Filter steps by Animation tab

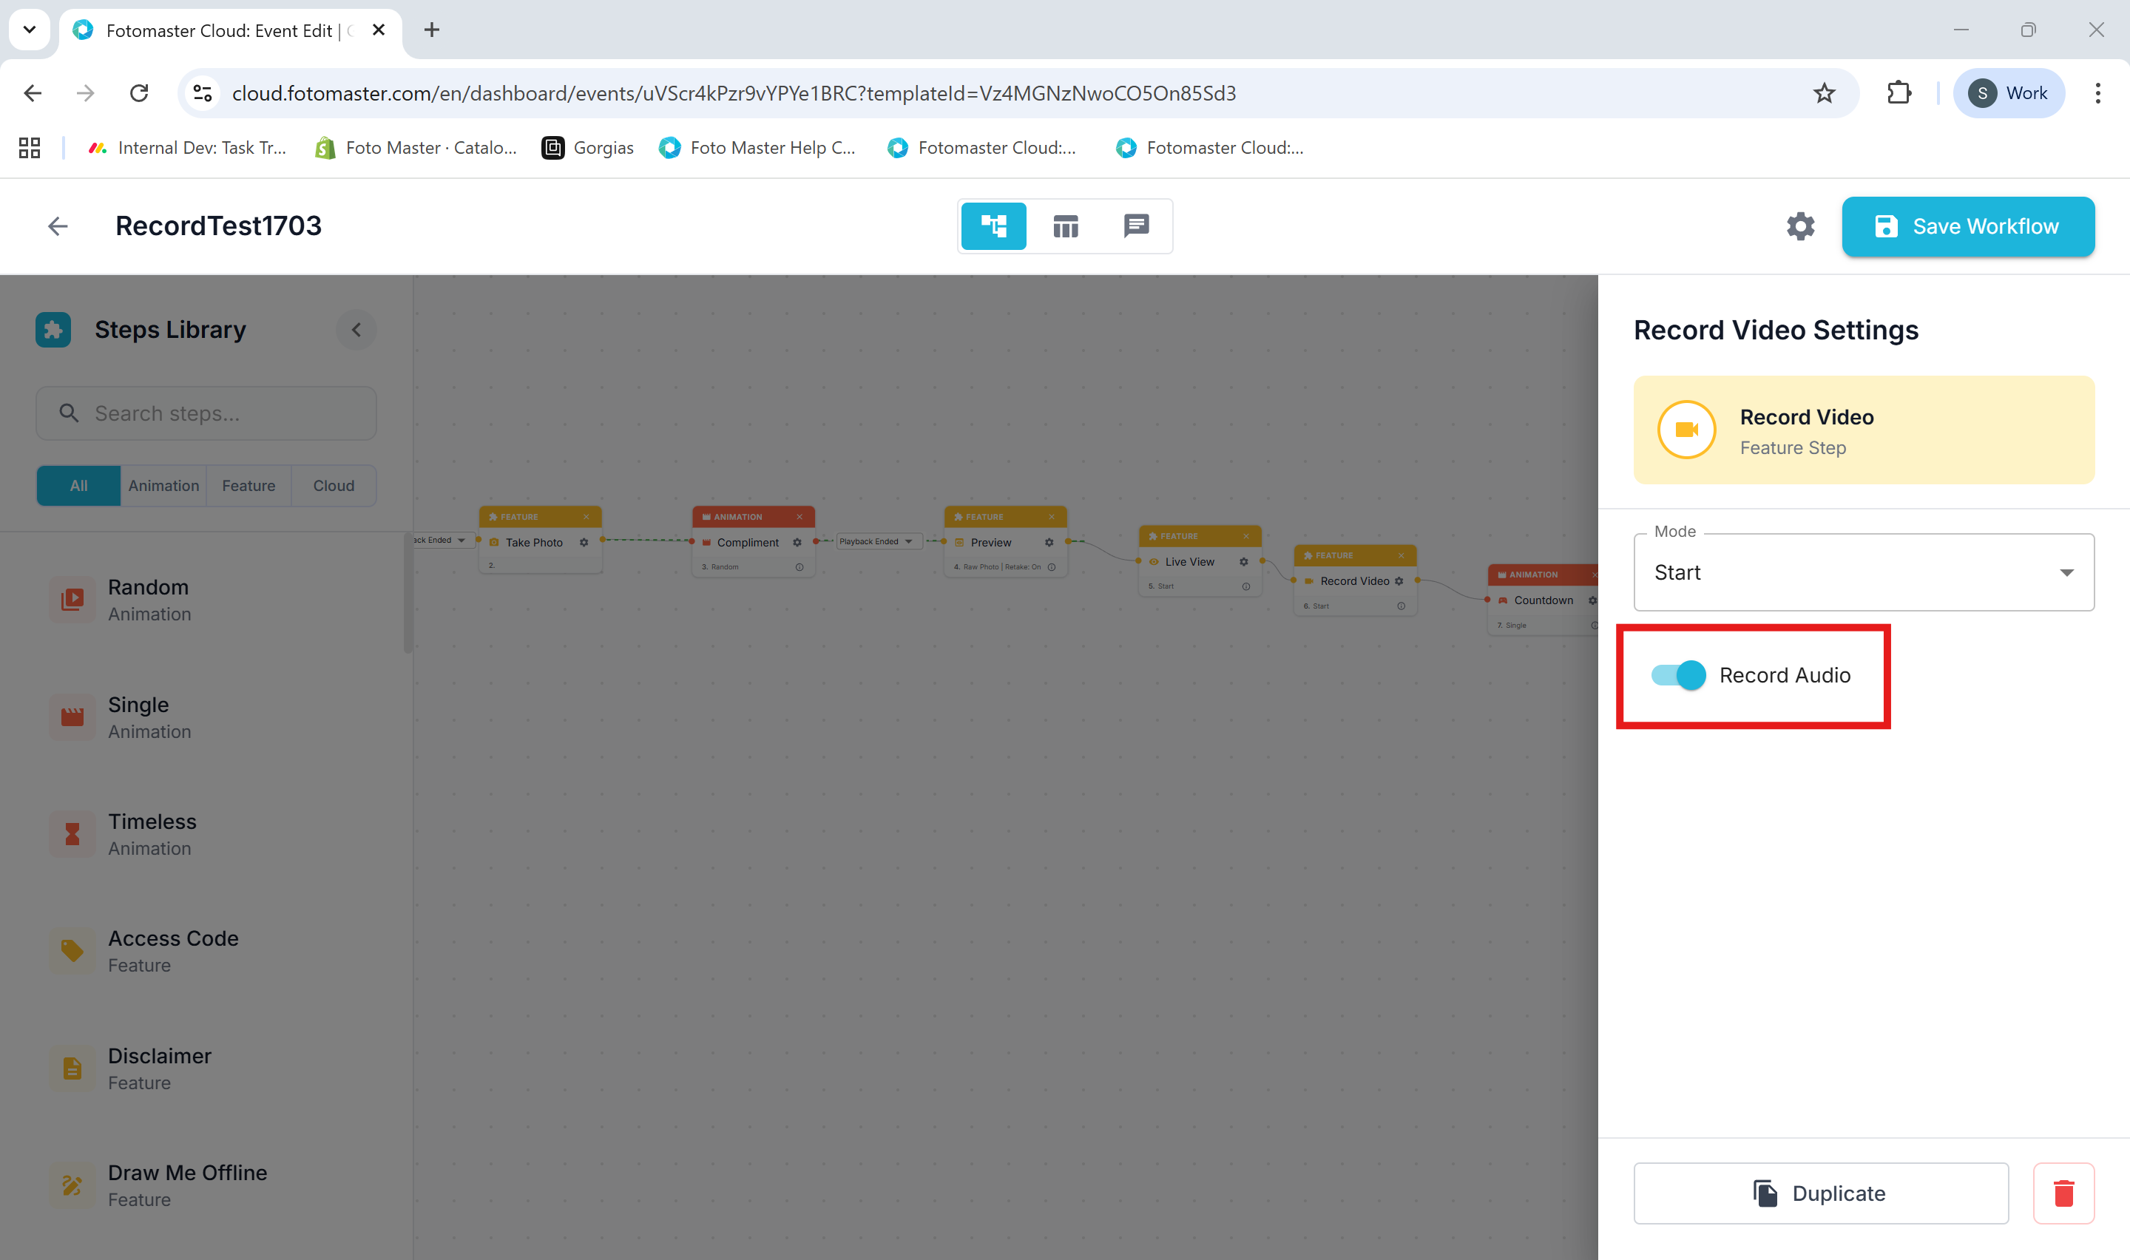[x=163, y=486]
